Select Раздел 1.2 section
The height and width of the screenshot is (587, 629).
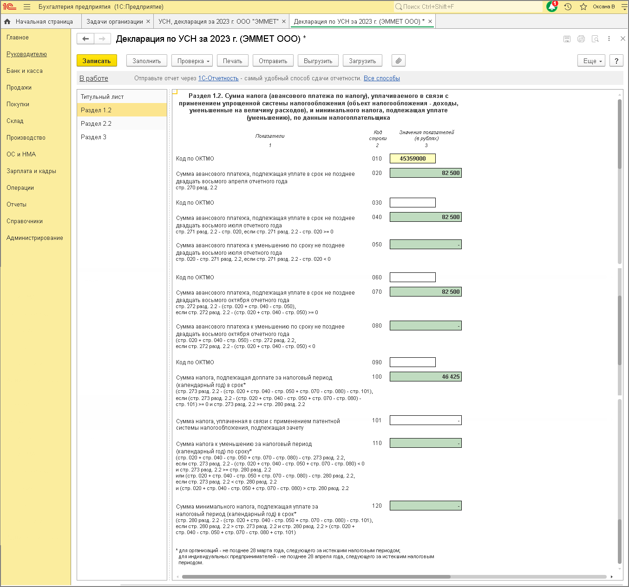122,110
